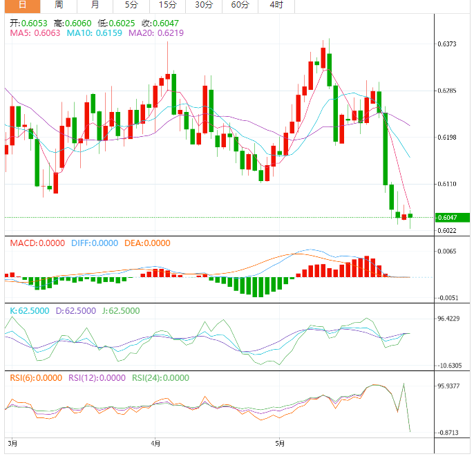Click the MACD indicator title

pyautogui.click(x=36, y=243)
